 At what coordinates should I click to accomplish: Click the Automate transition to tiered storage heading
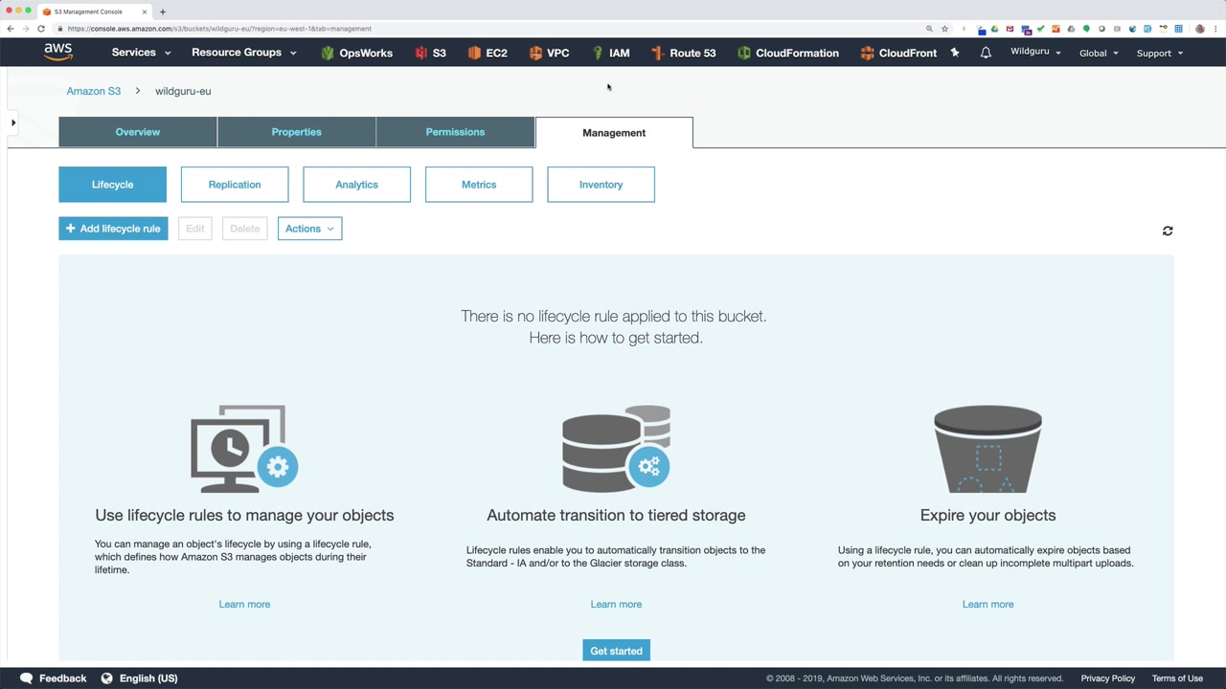pyautogui.click(x=616, y=515)
